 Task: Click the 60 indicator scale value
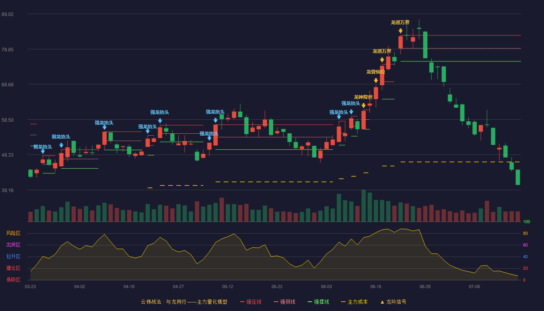[x=525, y=245]
